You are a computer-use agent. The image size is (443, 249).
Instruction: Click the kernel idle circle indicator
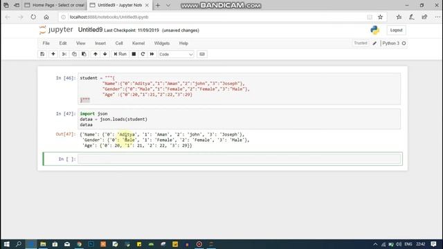[404, 43]
